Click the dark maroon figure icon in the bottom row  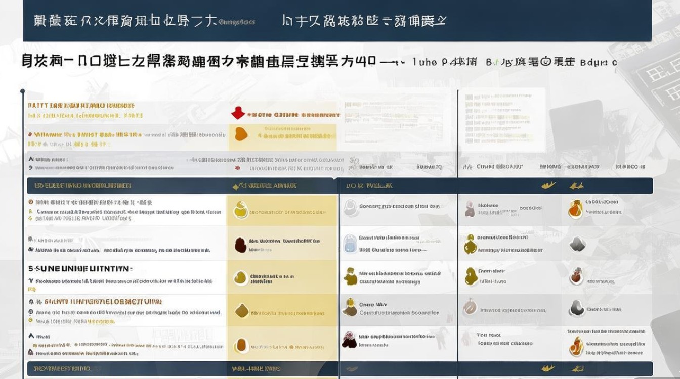coord(349,340)
